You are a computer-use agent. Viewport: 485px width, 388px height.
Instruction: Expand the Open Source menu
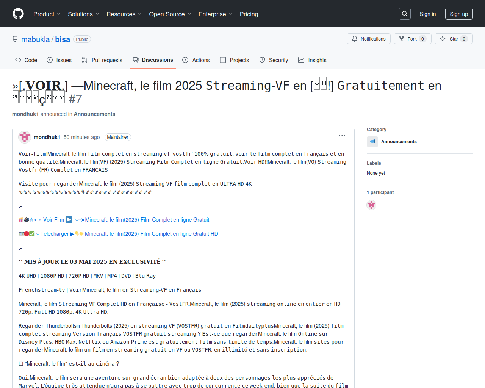pos(171,14)
